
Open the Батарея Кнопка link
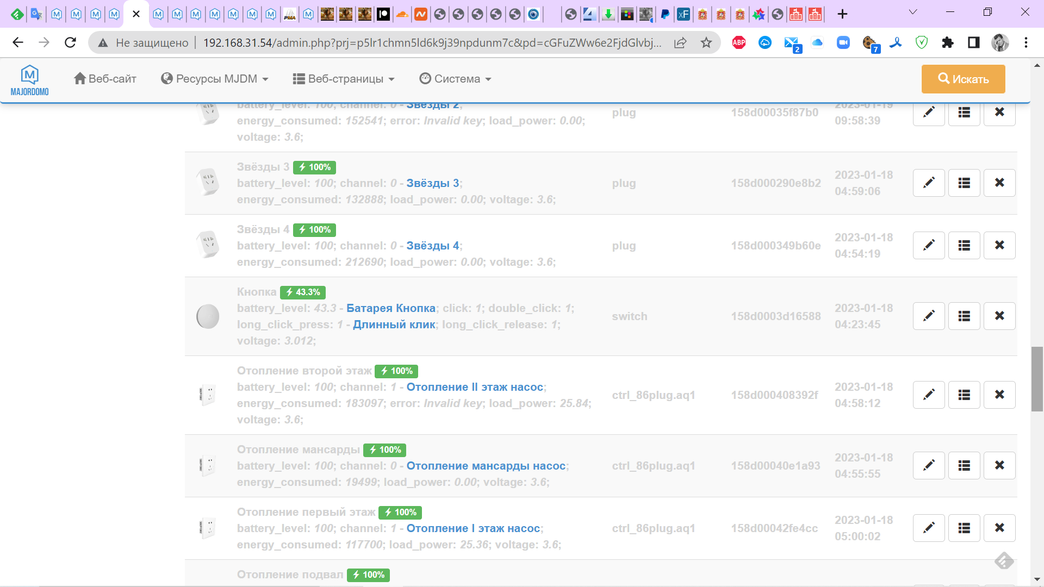[391, 308]
